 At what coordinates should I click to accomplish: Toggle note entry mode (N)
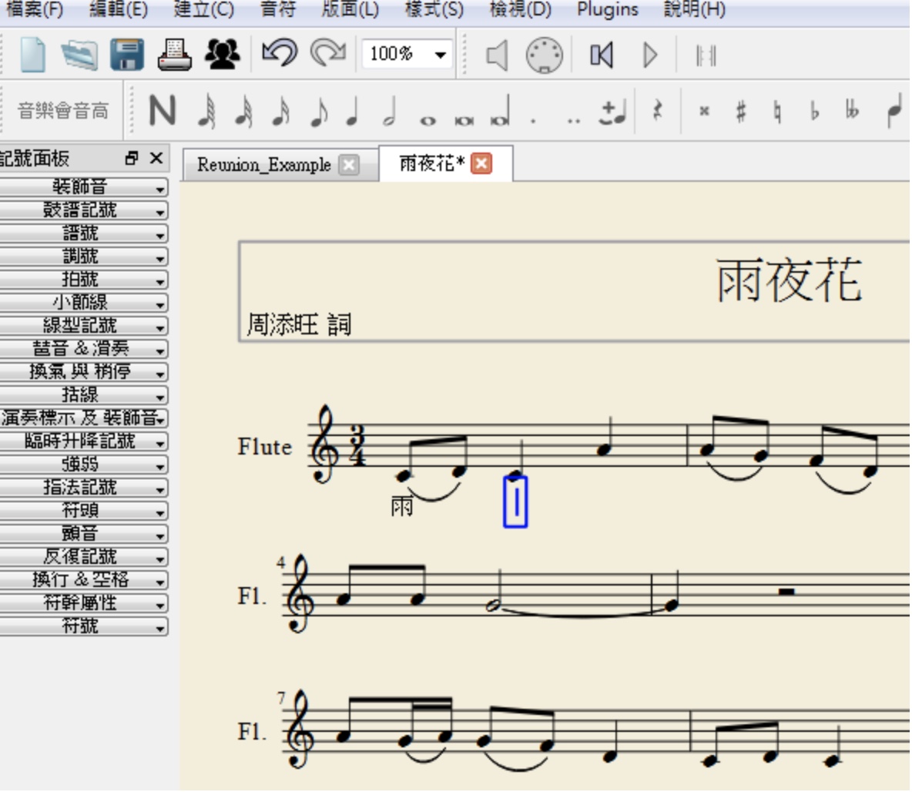pos(163,111)
